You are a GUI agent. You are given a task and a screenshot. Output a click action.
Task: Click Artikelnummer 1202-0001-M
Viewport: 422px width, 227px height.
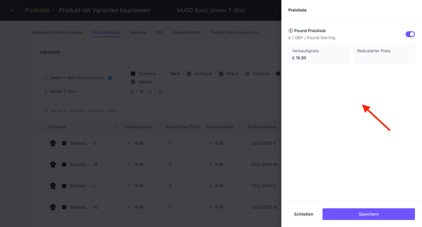tap(264, 164)
